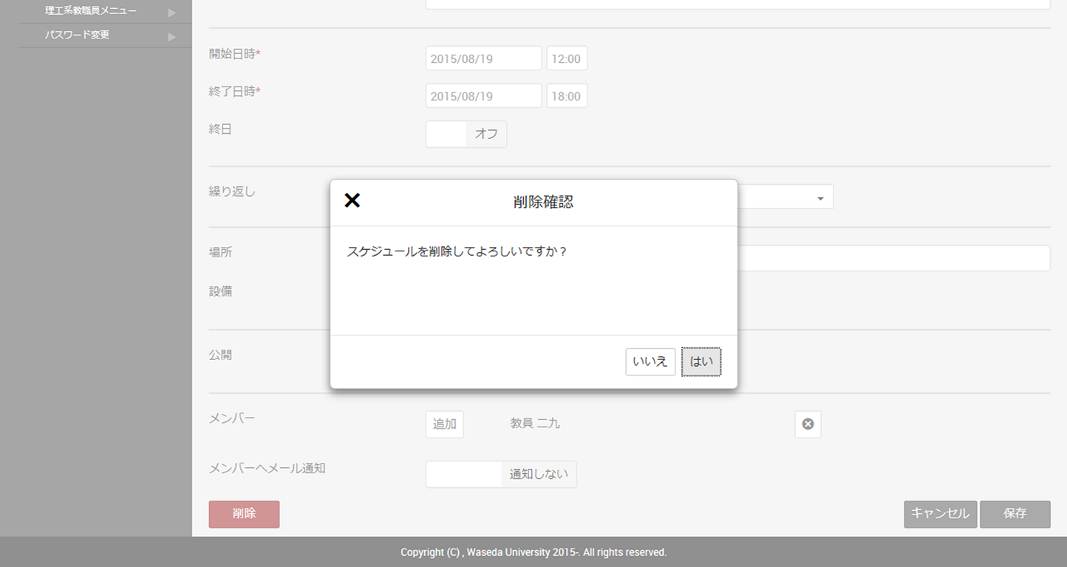Add a member with 追加 button
This screenshot has height=567, width=1067.
click(445, 424)
